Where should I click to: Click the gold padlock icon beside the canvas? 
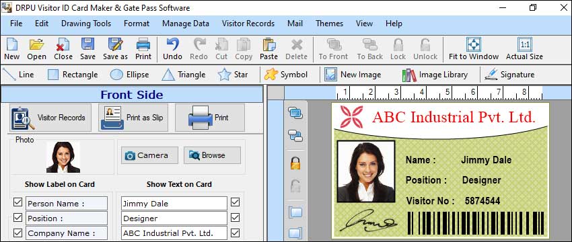(x=295, y=163)
